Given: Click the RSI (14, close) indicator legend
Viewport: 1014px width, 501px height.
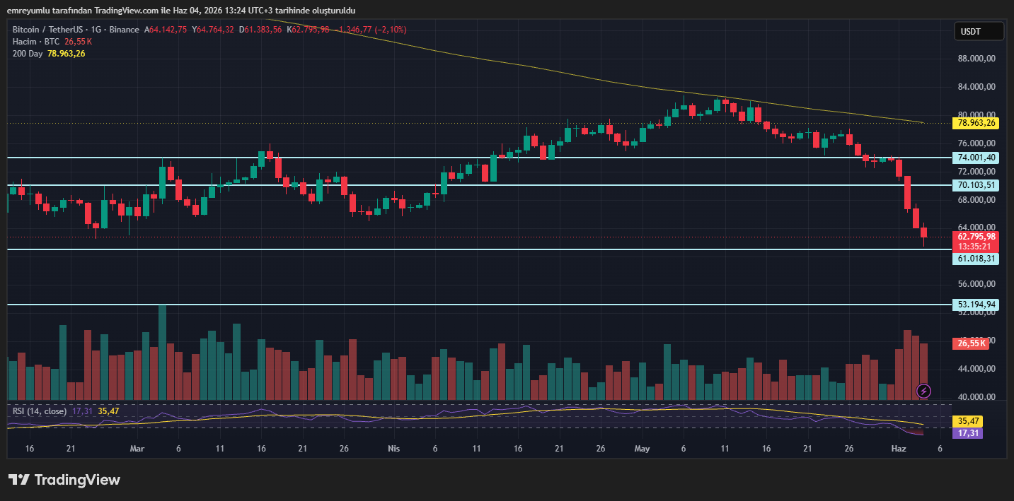Looking at the screenshot, I should [40, 411].
